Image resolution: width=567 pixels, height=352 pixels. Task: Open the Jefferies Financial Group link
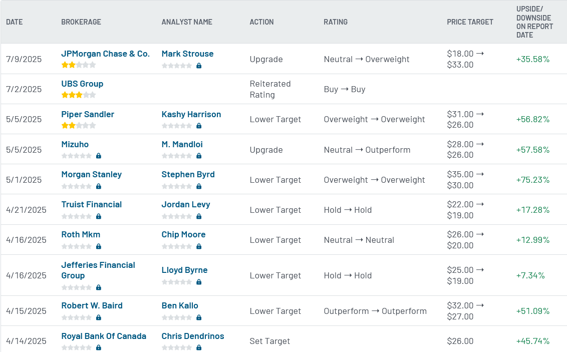pos(98,270)
